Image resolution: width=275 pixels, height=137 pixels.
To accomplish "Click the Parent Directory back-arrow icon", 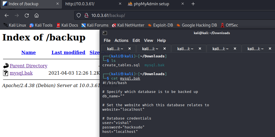I will (x=6, y=66).
